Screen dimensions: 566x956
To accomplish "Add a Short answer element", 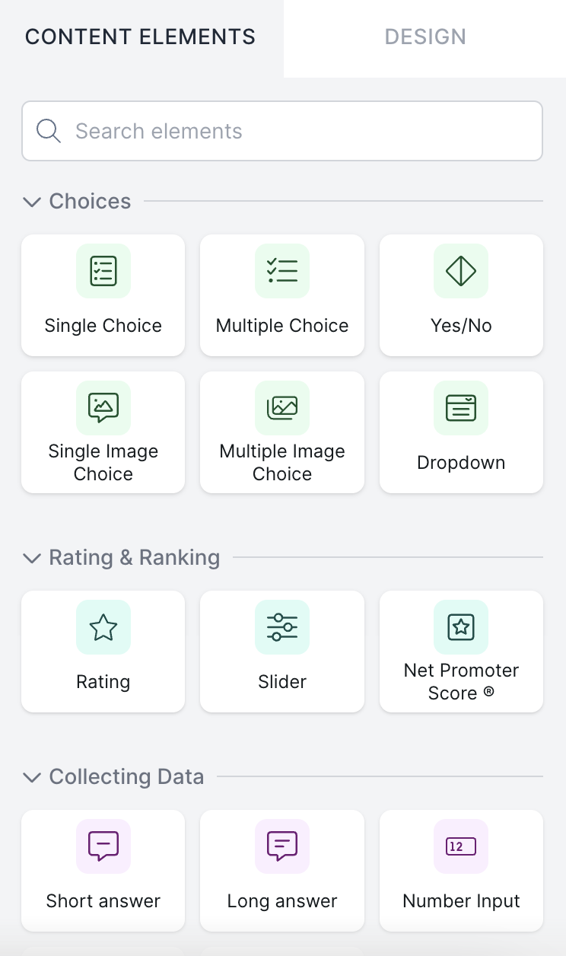I will point(103,870).
